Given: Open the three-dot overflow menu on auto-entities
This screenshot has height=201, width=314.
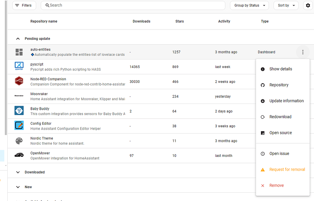Looking at the screenshot, I should (303, 52).
